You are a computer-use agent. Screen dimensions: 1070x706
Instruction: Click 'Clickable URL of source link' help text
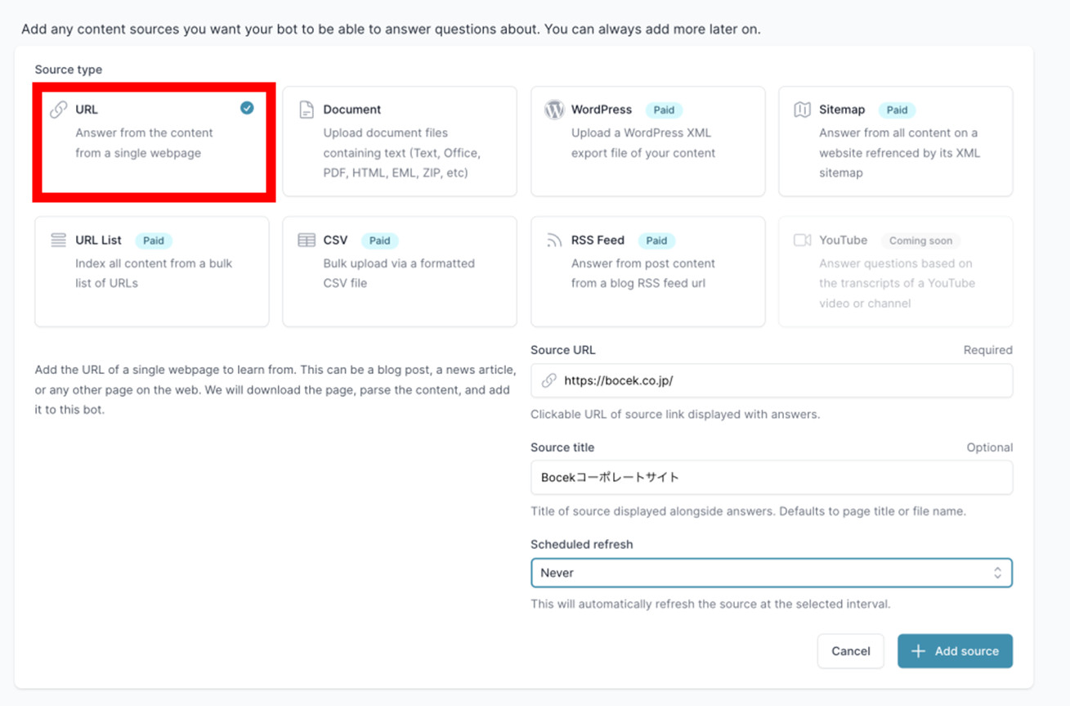point(675,414)
